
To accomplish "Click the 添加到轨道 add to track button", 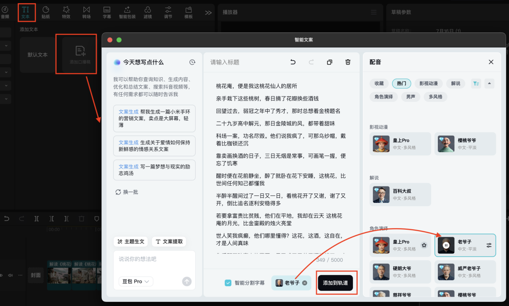I will pyautogui.click(x=336, y=282).
